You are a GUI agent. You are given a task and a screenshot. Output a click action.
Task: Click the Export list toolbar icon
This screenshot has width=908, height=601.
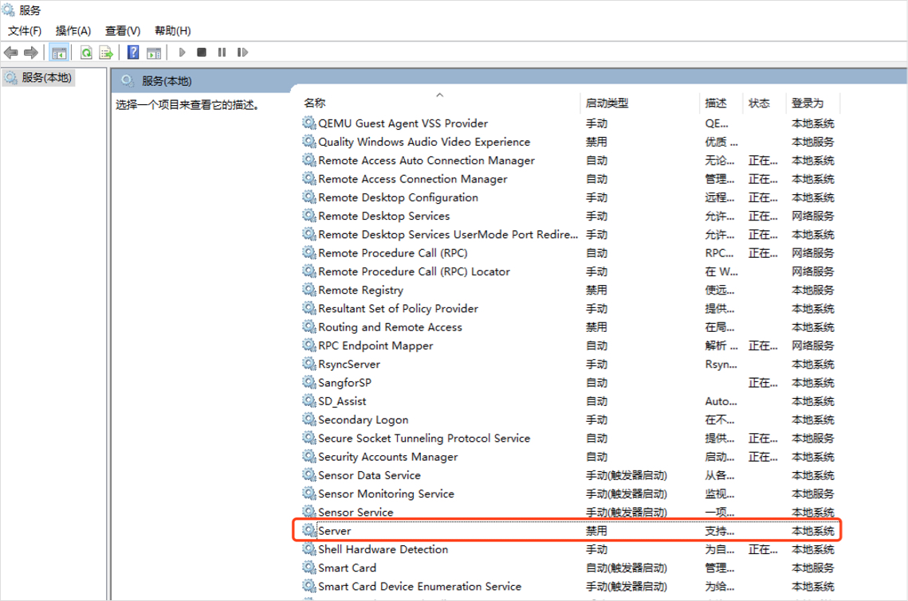(x=106, y=53)
